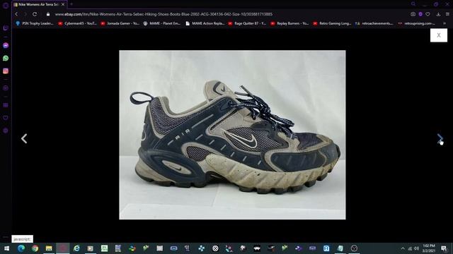The height and width of the screenshot is (254, 453).
Task: Open the sidebar speed dial grid icon
Action: click(x=6, y=105)
